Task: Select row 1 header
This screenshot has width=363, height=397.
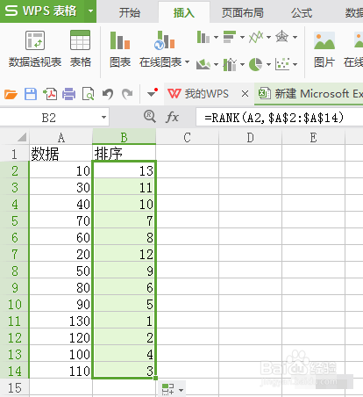Action: pos(14,154)
